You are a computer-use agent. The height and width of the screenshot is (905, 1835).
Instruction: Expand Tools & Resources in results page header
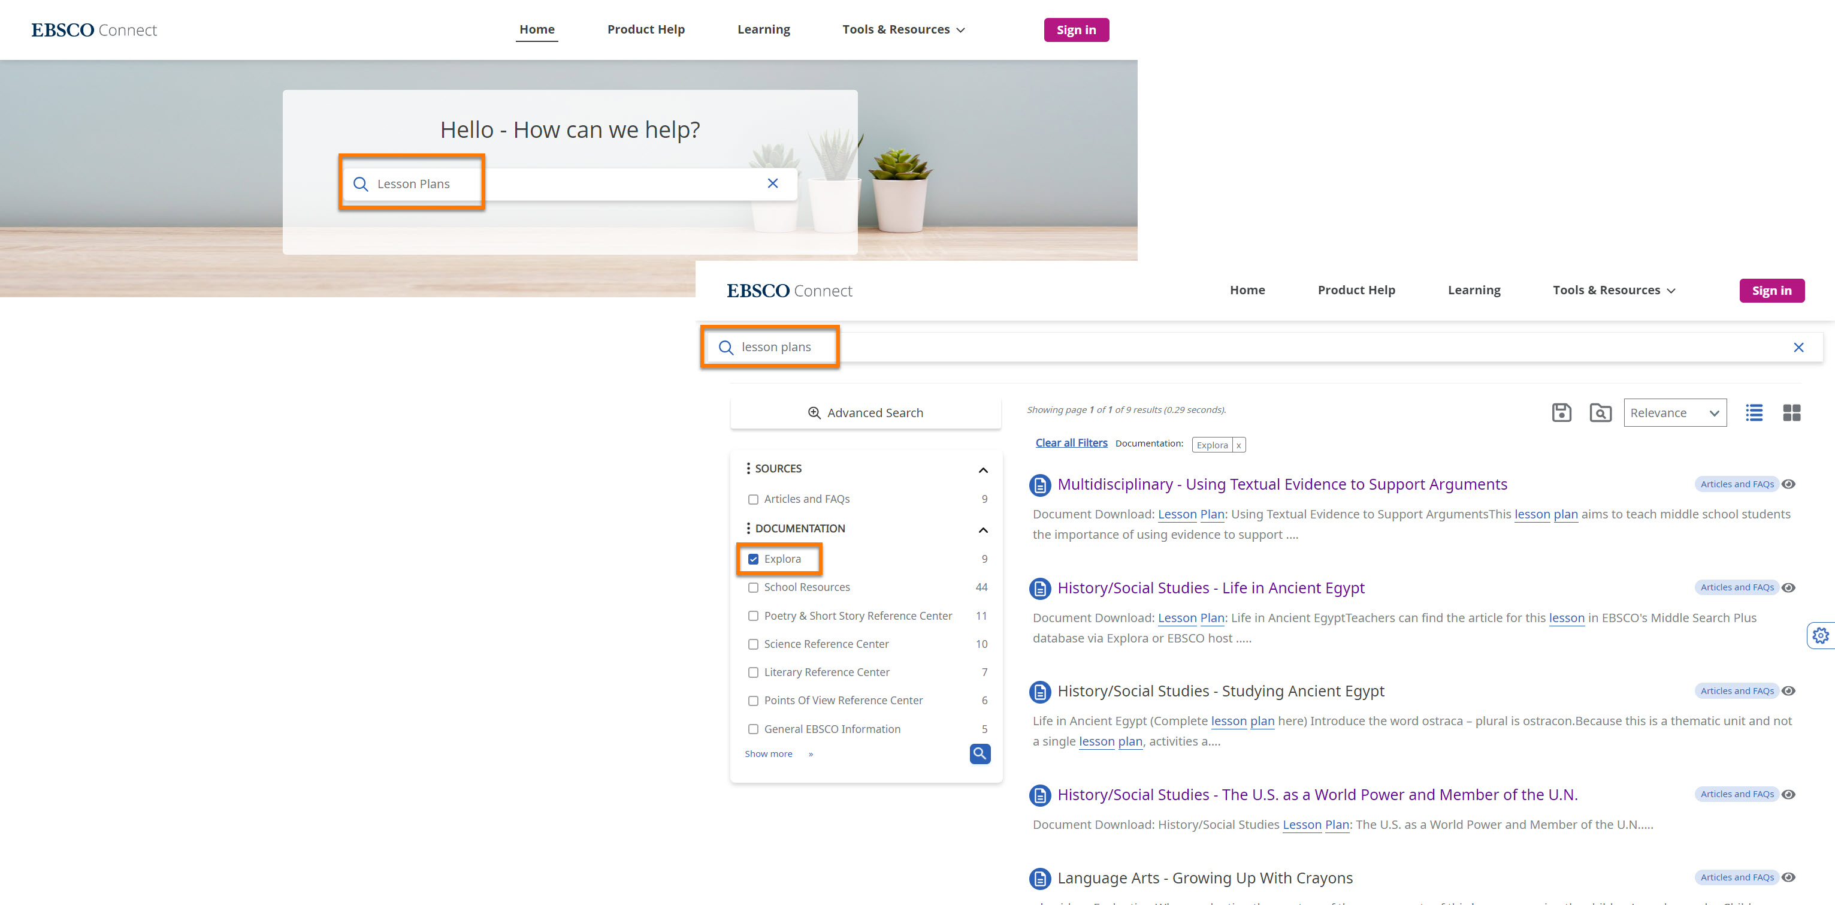1613,290
